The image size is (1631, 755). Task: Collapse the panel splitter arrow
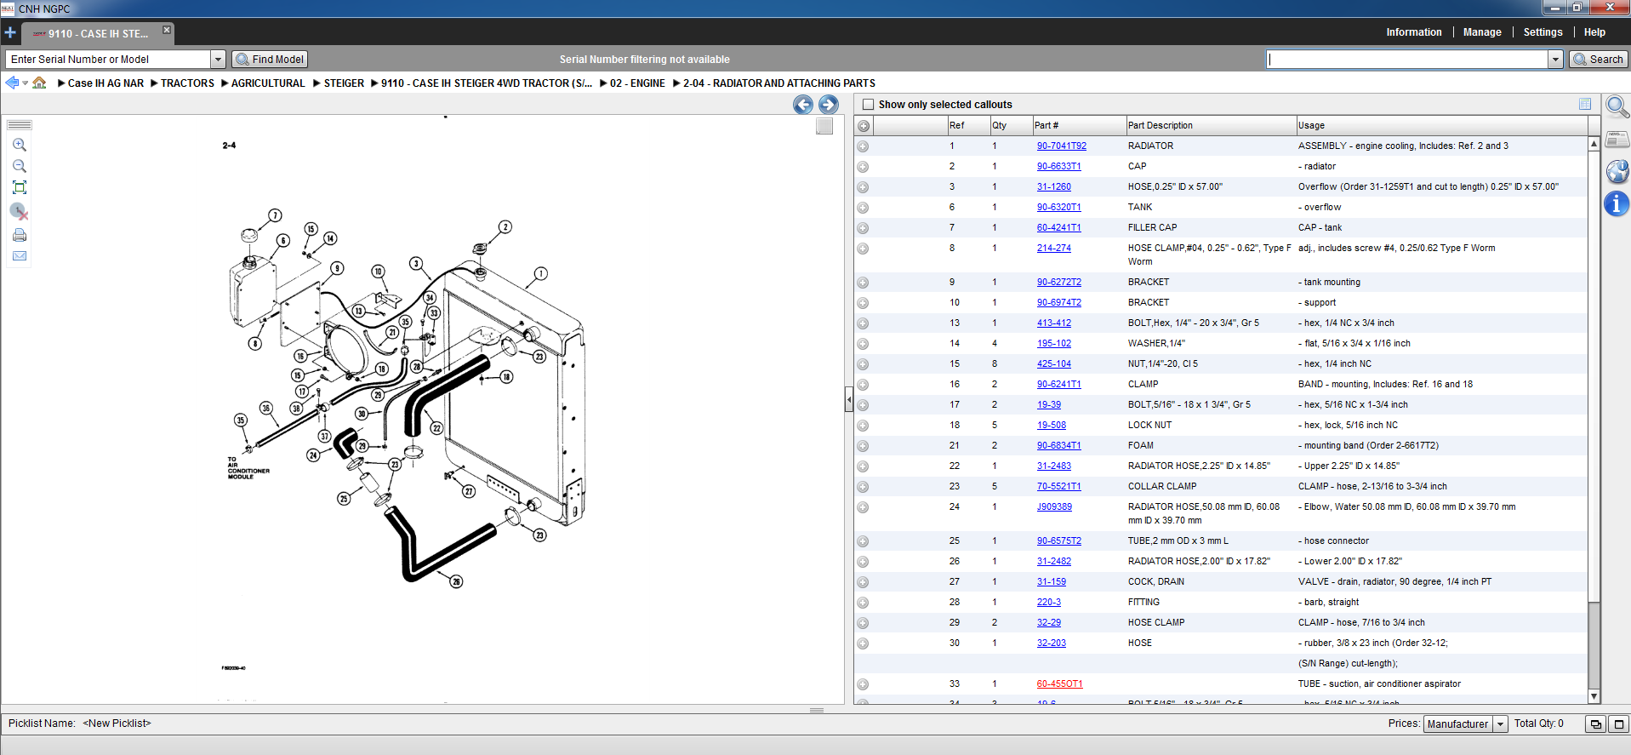848,398
